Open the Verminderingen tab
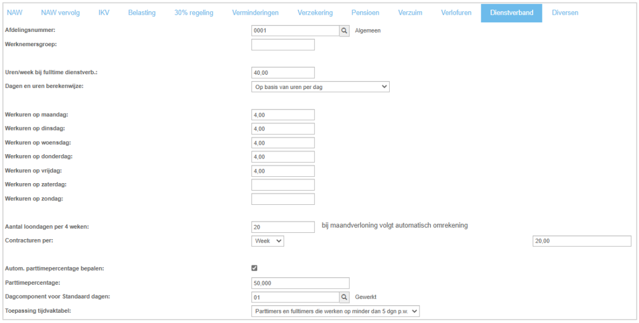Image resolution: width=639 pixels, height=323 pixels. pyautogui.click(x=255, y=13)
